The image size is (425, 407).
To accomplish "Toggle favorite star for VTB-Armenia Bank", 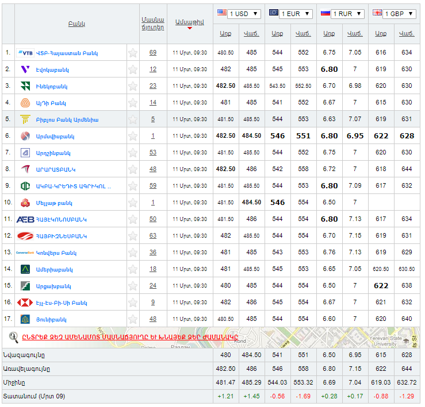I will pos(133,53).
